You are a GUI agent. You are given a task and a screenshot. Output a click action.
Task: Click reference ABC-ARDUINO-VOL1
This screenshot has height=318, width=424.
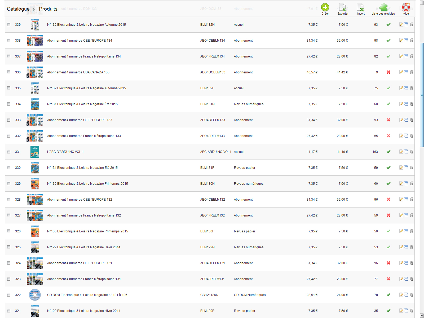pyautogui.click(x=216, y=152)
